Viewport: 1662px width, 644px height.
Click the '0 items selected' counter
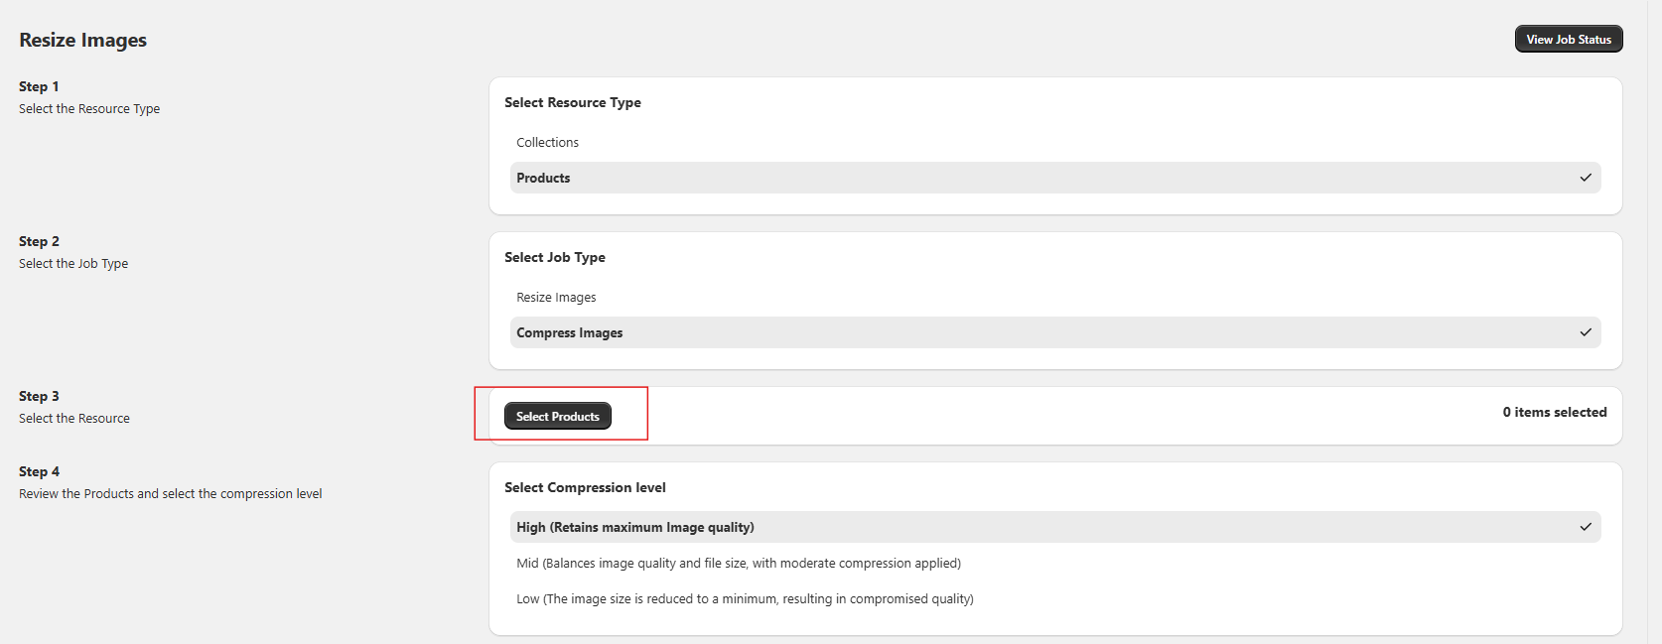point(1554,413)
